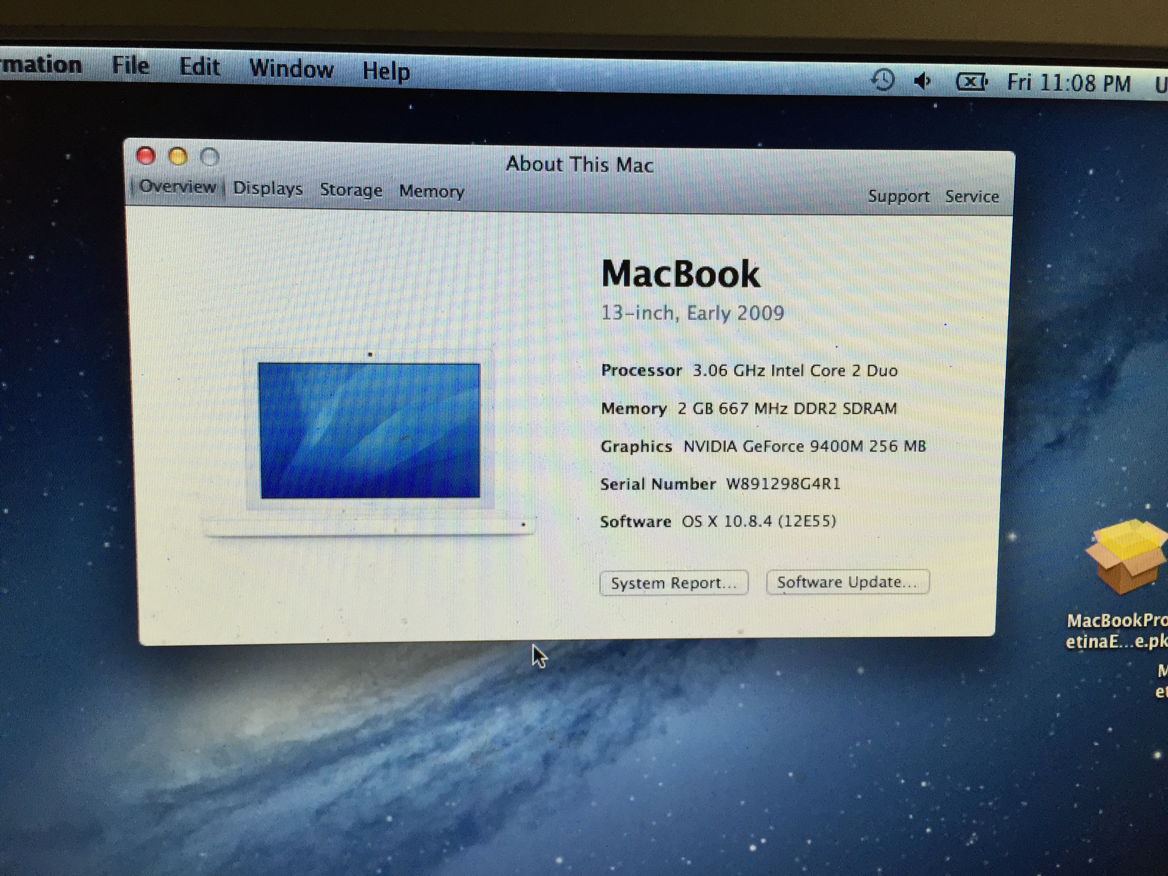Minimize the About This Mac window
1168x876 pixels.
point(178,157)
